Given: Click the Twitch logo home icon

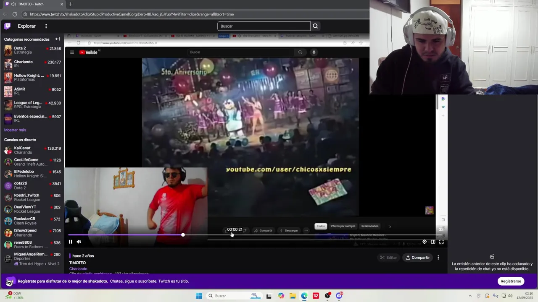Looking at the screenshot, I should pos(7,26).
